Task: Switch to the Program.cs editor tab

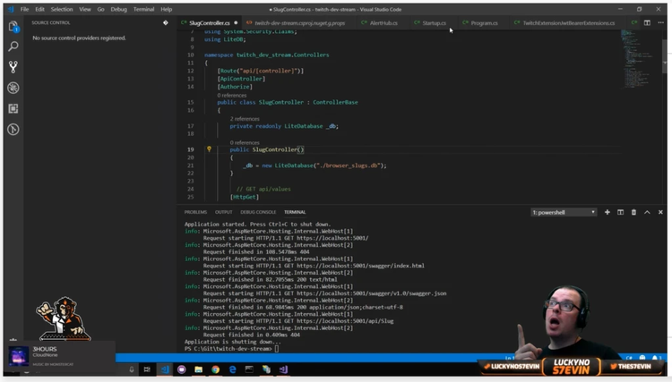Action: click(x=483, y=22)
